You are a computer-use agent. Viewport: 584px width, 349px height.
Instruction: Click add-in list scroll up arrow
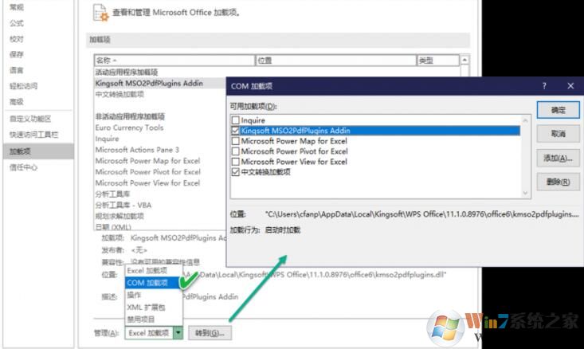pyautogui.click(x=464, y=60)
